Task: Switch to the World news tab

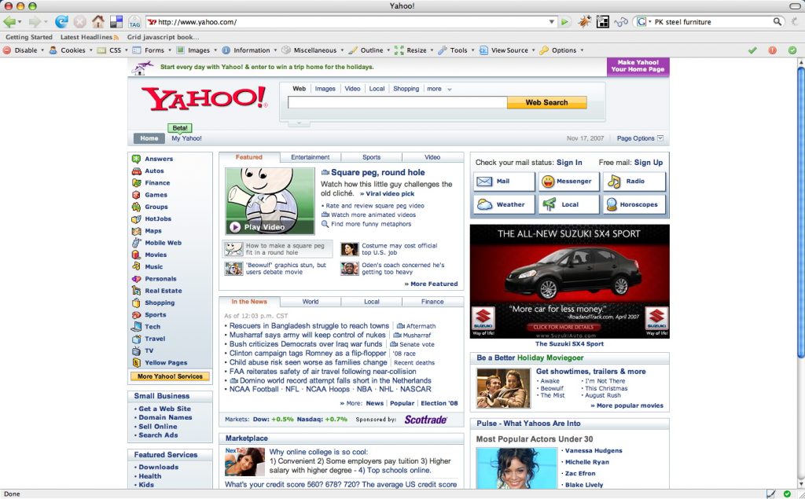Action: tap(310, 301)
